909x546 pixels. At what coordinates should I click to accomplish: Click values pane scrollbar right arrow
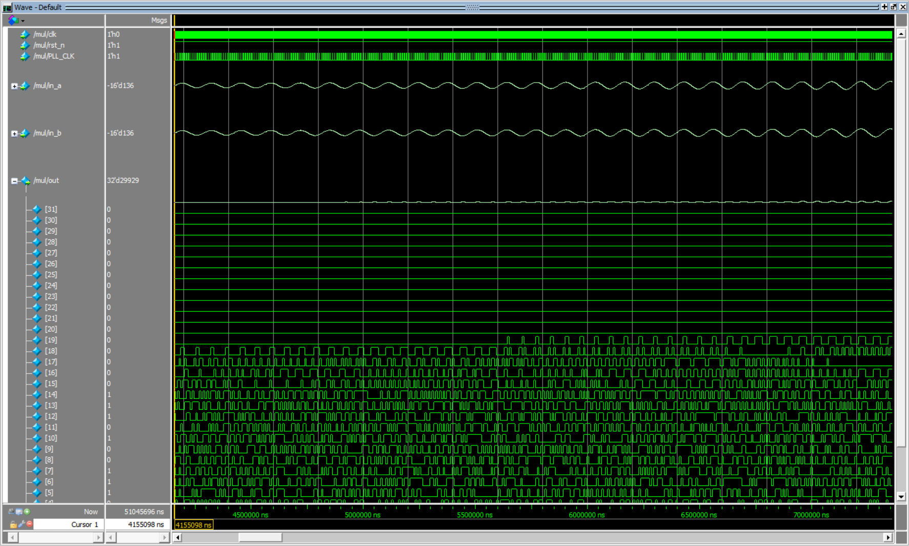click(164, 537)
